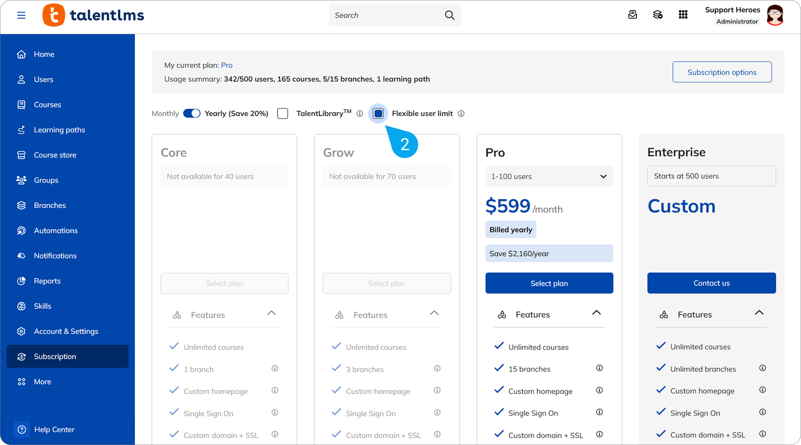Viewport: 801px width, 445px height.
Task: Click the info icon next to TalentLibrary
Action: click(360, 114)
